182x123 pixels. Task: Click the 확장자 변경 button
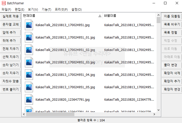172,89
